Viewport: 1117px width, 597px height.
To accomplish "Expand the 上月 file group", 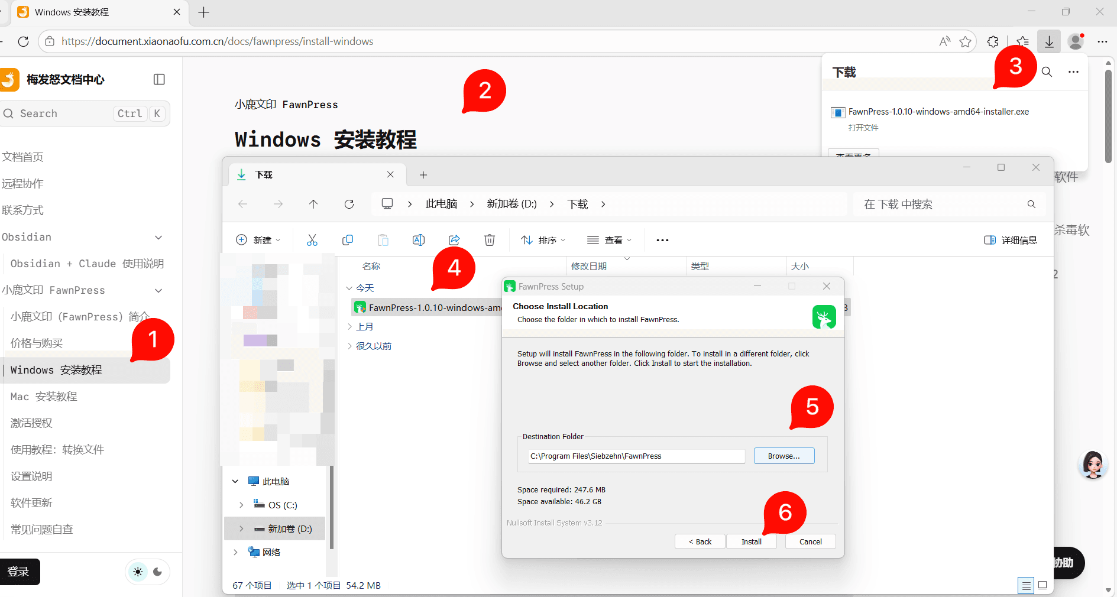I will pos(349,326).
